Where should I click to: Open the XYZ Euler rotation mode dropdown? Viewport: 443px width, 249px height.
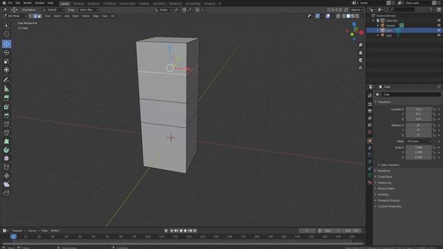(x=419, y=141)
